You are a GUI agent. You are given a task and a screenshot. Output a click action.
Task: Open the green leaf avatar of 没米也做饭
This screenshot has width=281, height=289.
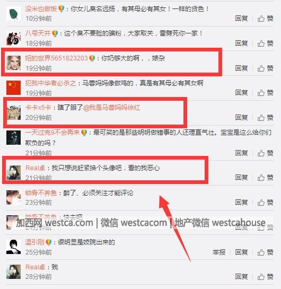[x=13, y=13]
